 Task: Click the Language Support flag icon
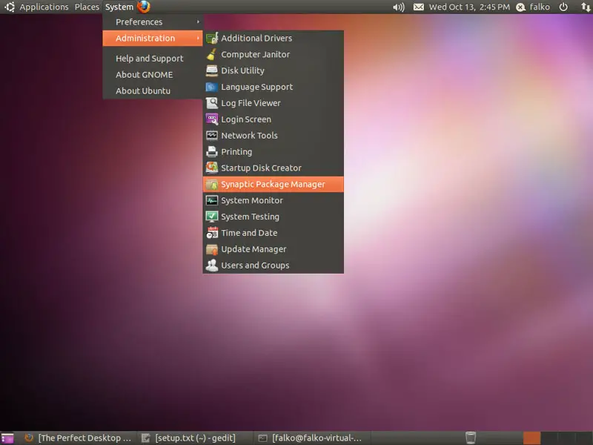(212, 87)
